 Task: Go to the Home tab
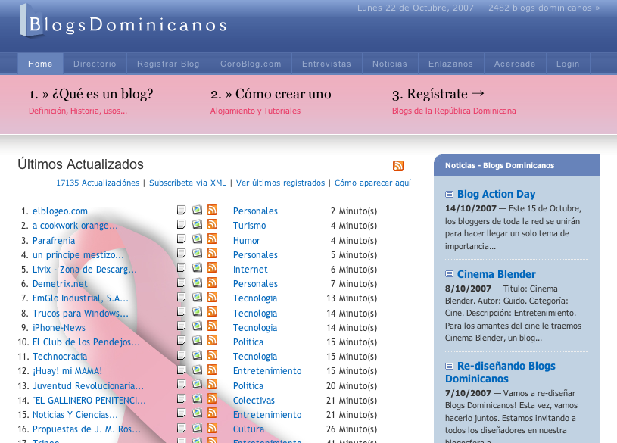point(40,64)
